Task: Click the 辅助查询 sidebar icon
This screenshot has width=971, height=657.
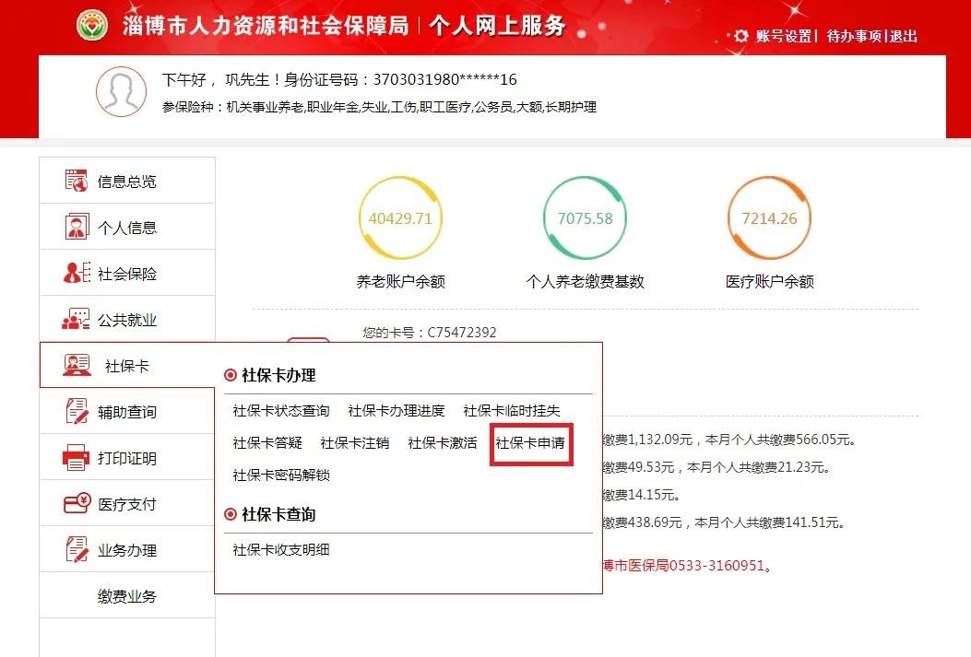Action: point(77,411)
